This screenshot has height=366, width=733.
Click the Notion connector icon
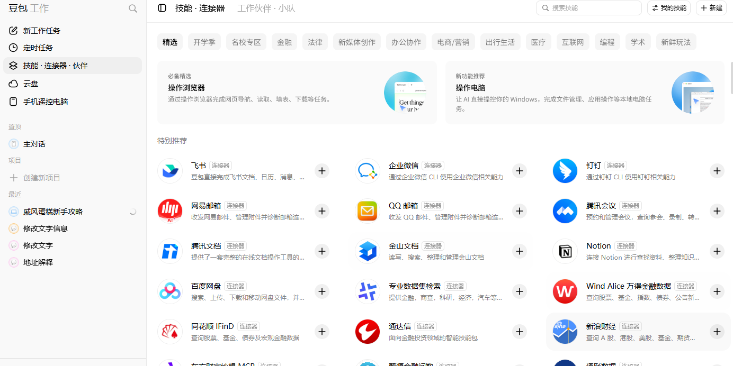coord(565,251)
